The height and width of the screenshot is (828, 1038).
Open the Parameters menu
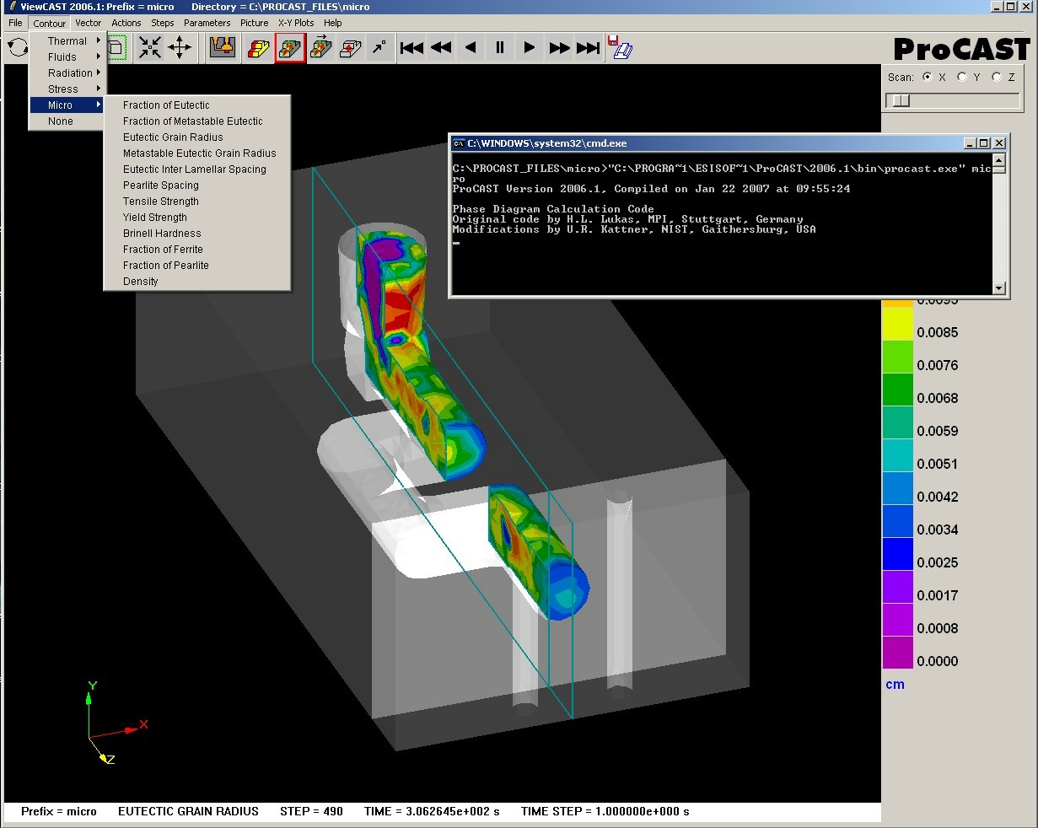click(207, 23)
